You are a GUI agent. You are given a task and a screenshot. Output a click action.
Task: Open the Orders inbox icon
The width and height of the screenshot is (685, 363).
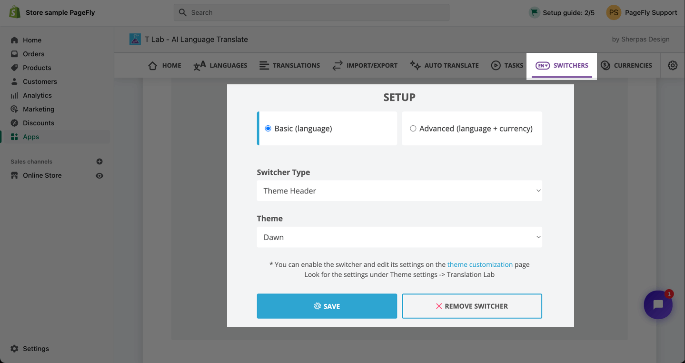(14, 54)
